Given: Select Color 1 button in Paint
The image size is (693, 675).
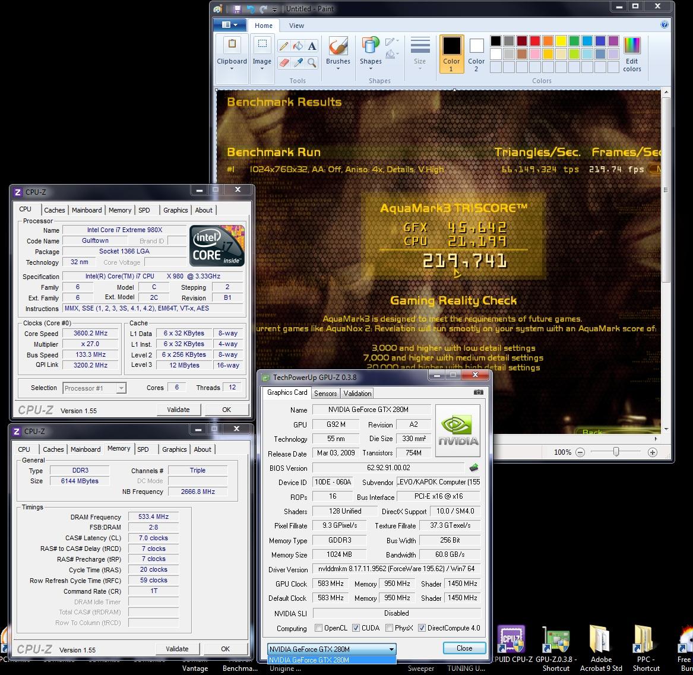Looking at the screenshot, I should point(451,54).
